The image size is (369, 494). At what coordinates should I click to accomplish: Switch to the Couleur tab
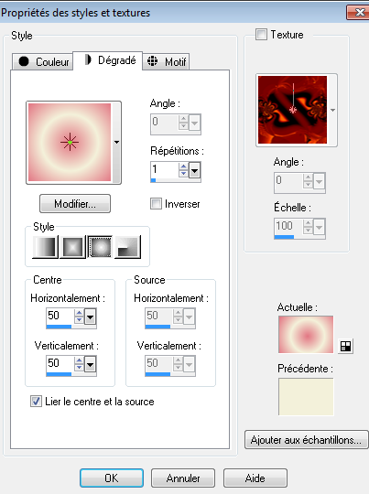[43, 61]
